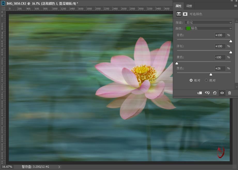
Task: Select the layer mask icon in Properties
Action: 185,14
